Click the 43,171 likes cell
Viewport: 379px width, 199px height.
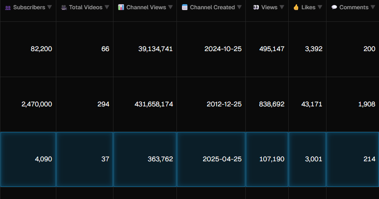[308, 104]
